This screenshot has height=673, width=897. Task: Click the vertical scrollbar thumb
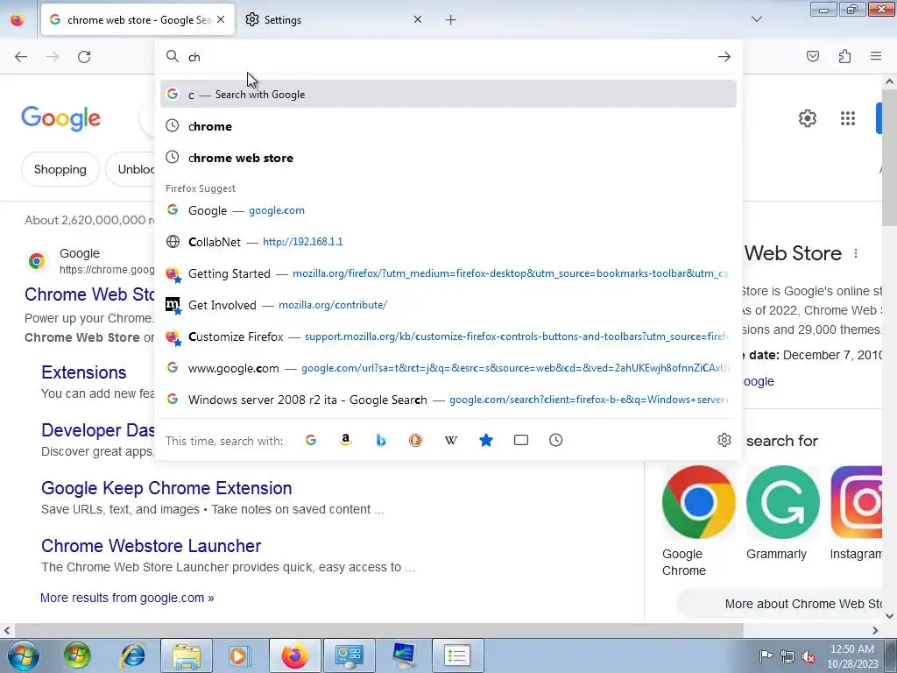click(x=890, y=159)
